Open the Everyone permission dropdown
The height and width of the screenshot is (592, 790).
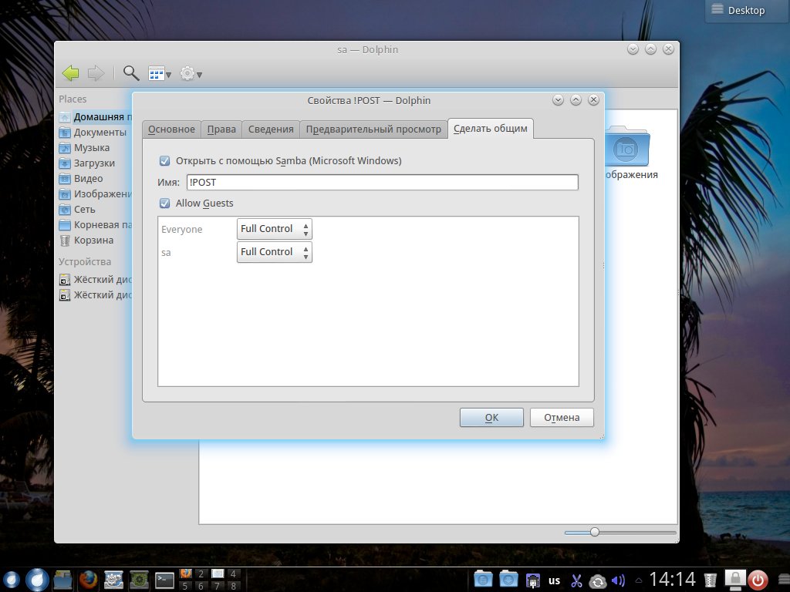point(274,229)
